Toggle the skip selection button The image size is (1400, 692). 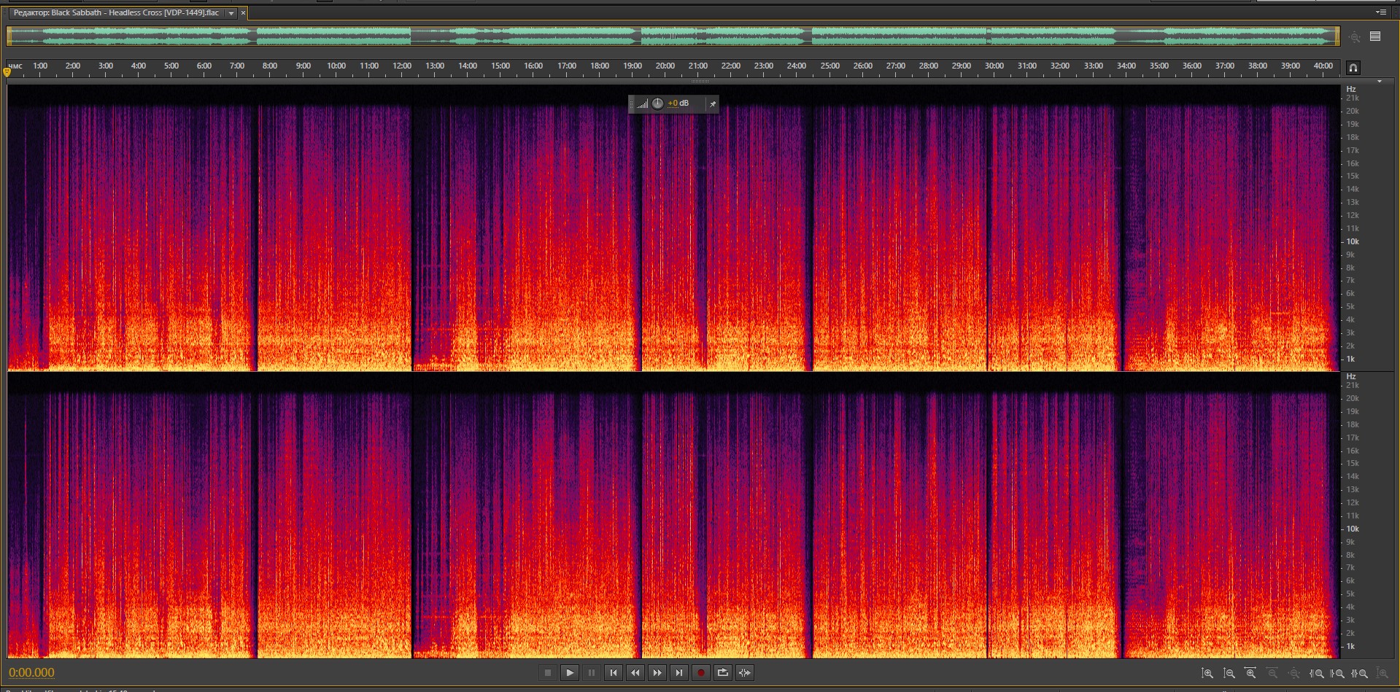click(x=745, y=673)
